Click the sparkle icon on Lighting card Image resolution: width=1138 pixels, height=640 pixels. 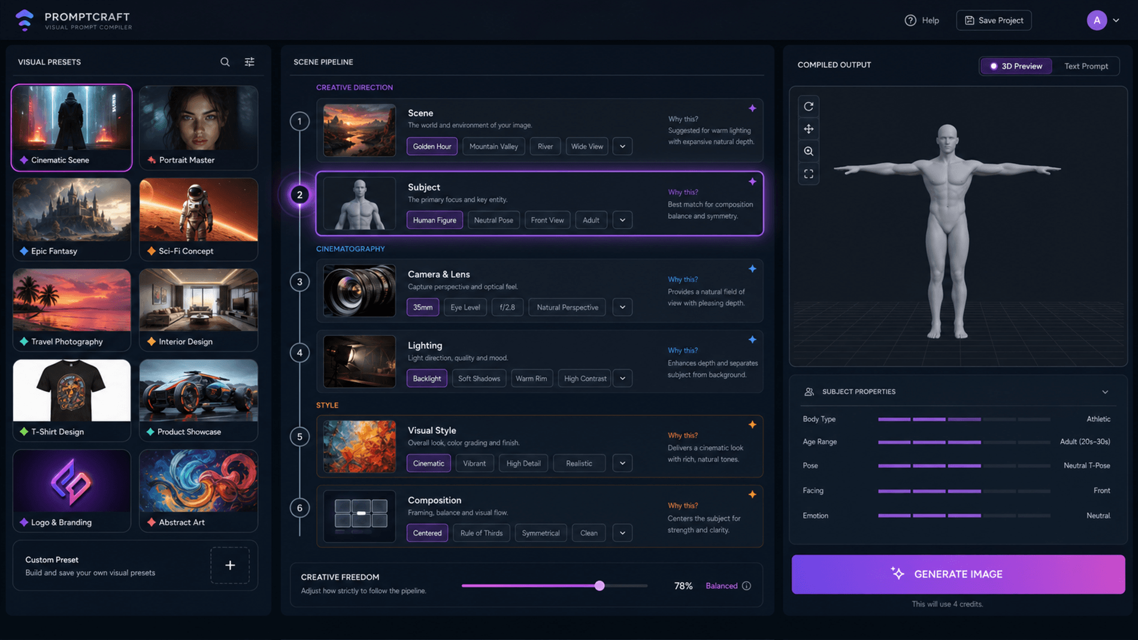coord(752,339)
